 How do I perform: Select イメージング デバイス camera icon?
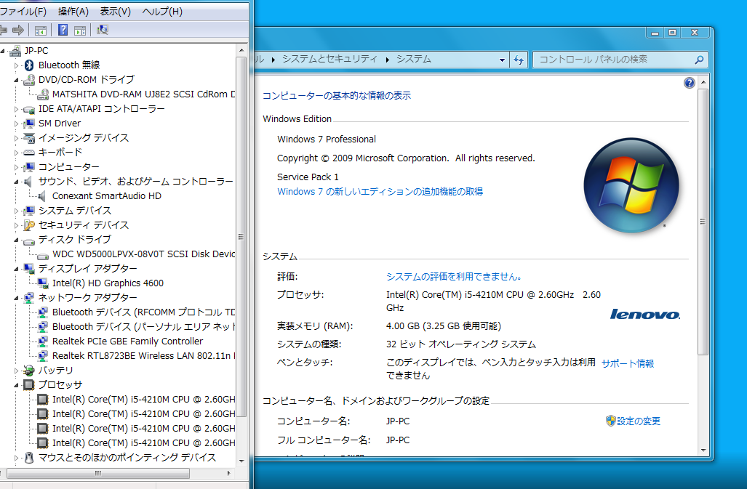(x=30, y=138)
